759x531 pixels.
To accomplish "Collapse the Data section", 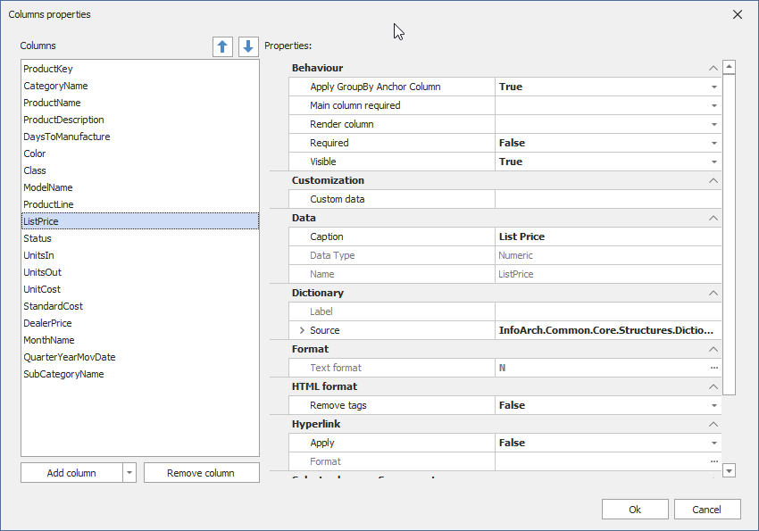I will (713, 218).
